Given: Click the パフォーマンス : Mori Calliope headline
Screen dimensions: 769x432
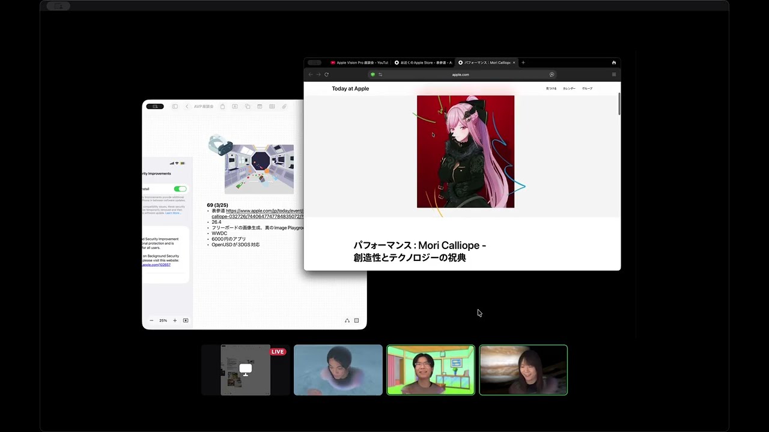Looking at the screenshot, I should click(x=420, y=251).
